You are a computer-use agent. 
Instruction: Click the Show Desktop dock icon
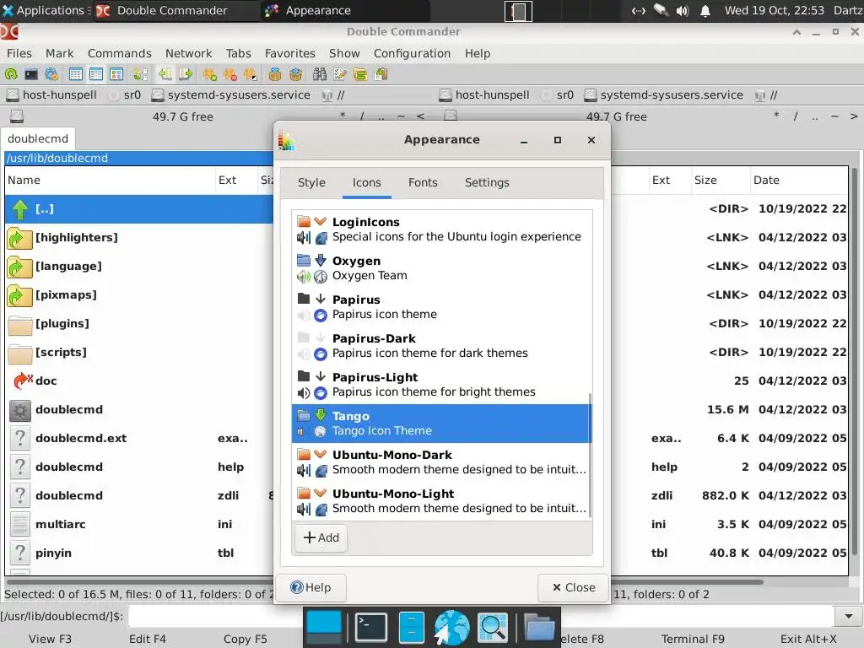tap(324, 627)
